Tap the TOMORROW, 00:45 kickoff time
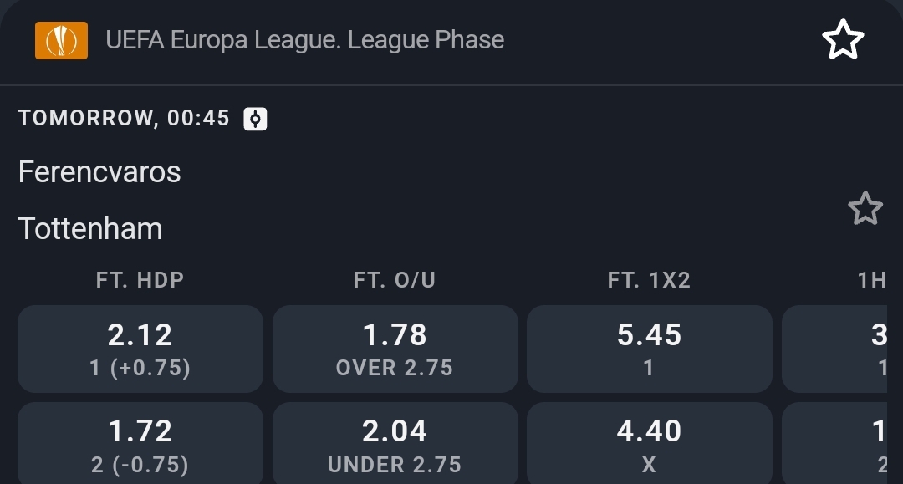Viewport: 903px width, 484px height. (x=124, y=119)
